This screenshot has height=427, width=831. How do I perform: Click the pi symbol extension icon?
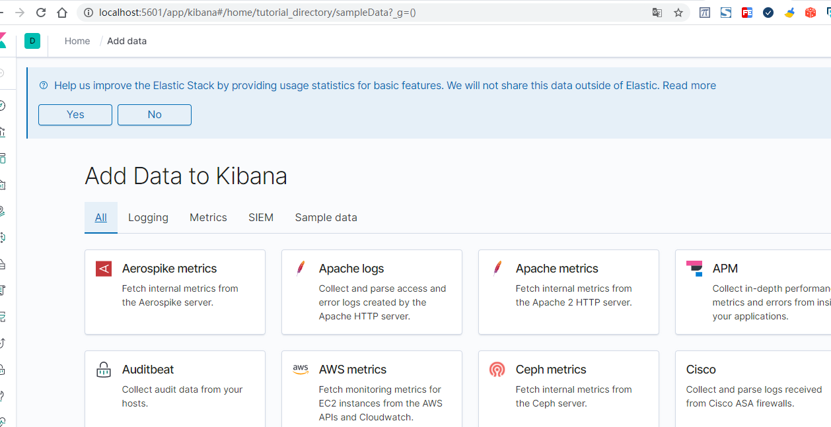click(705, 13)
